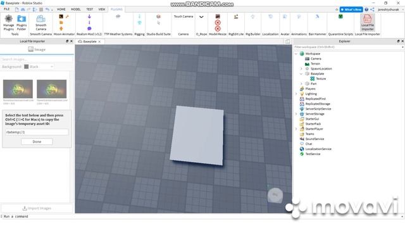Switch to the HOME ribbon tab
The width and height of the screenshot is (405, 228).
click(61, 9)
